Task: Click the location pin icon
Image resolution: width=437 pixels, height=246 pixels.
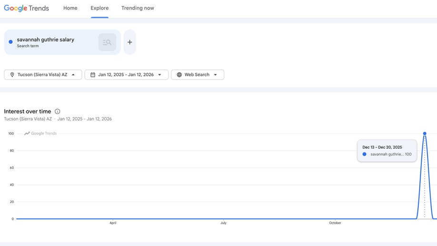Action: [12, 74]
